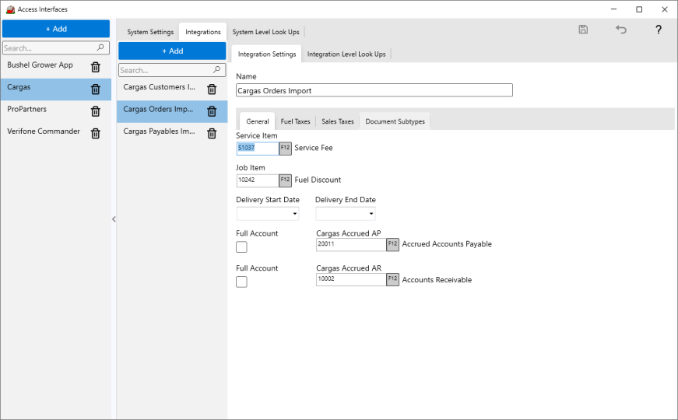Click the save disk icon

[583, 30]
